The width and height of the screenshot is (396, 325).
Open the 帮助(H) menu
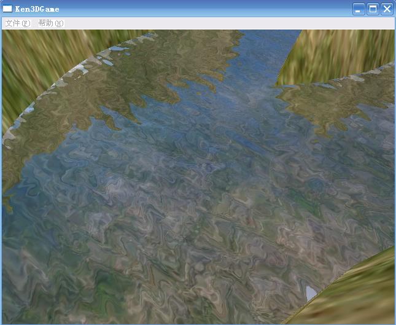pyautogui.click(x=51, y=23)
